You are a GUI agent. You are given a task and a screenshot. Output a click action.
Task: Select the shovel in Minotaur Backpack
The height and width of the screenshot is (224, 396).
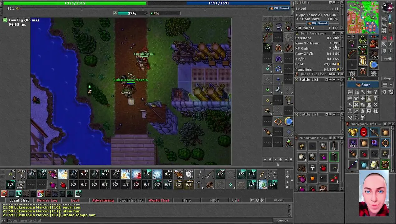334,146
